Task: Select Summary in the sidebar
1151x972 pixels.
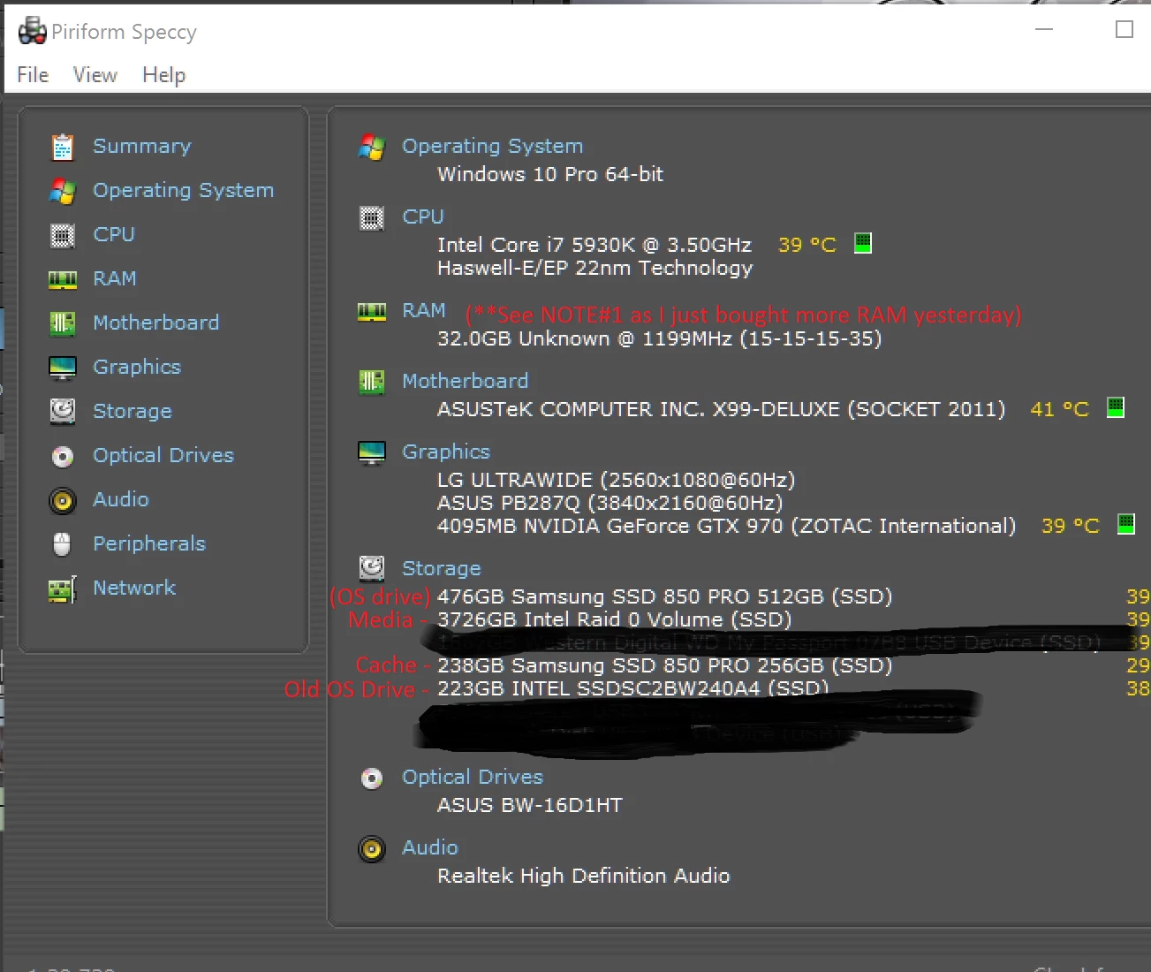Action: point(142,147)
